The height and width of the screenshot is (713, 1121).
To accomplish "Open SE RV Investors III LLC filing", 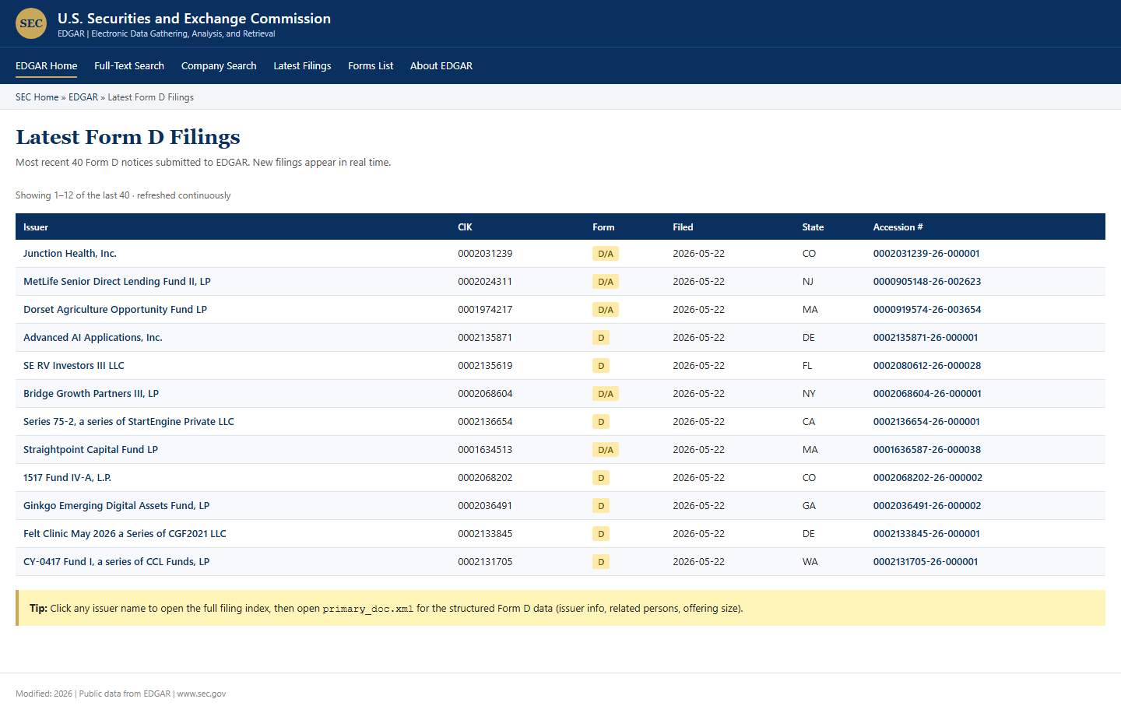I will (x=74, y=366).
